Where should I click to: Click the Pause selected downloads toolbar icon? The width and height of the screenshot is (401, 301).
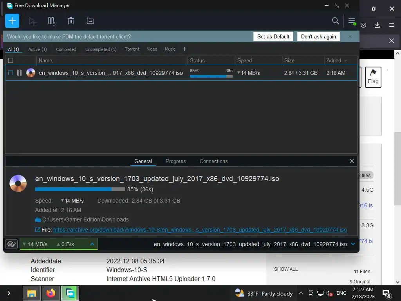(x=52, y=21)
